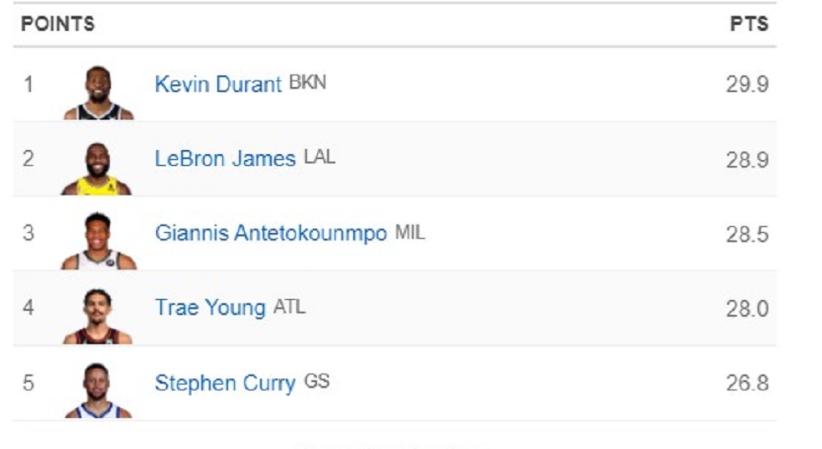The image size is (822, 449).
Task: Open the Stephen Curry player link
Action: pos(226,383)
